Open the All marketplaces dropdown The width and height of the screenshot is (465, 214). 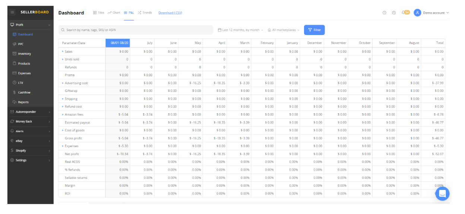pos(284,30)
